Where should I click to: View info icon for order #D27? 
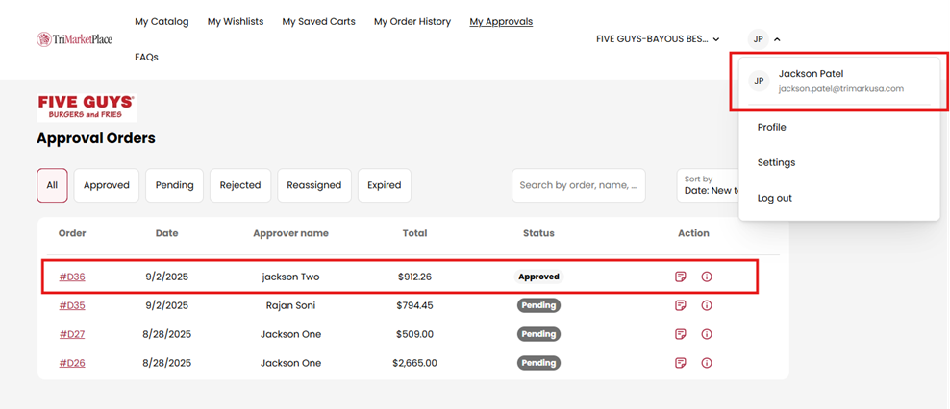pos(707,334)
